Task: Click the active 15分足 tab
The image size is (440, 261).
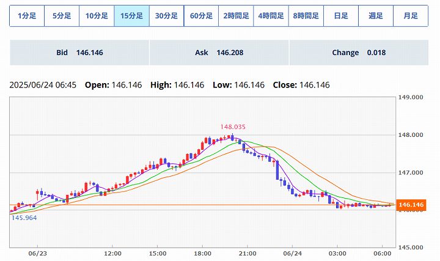Action: pos(131,16)
